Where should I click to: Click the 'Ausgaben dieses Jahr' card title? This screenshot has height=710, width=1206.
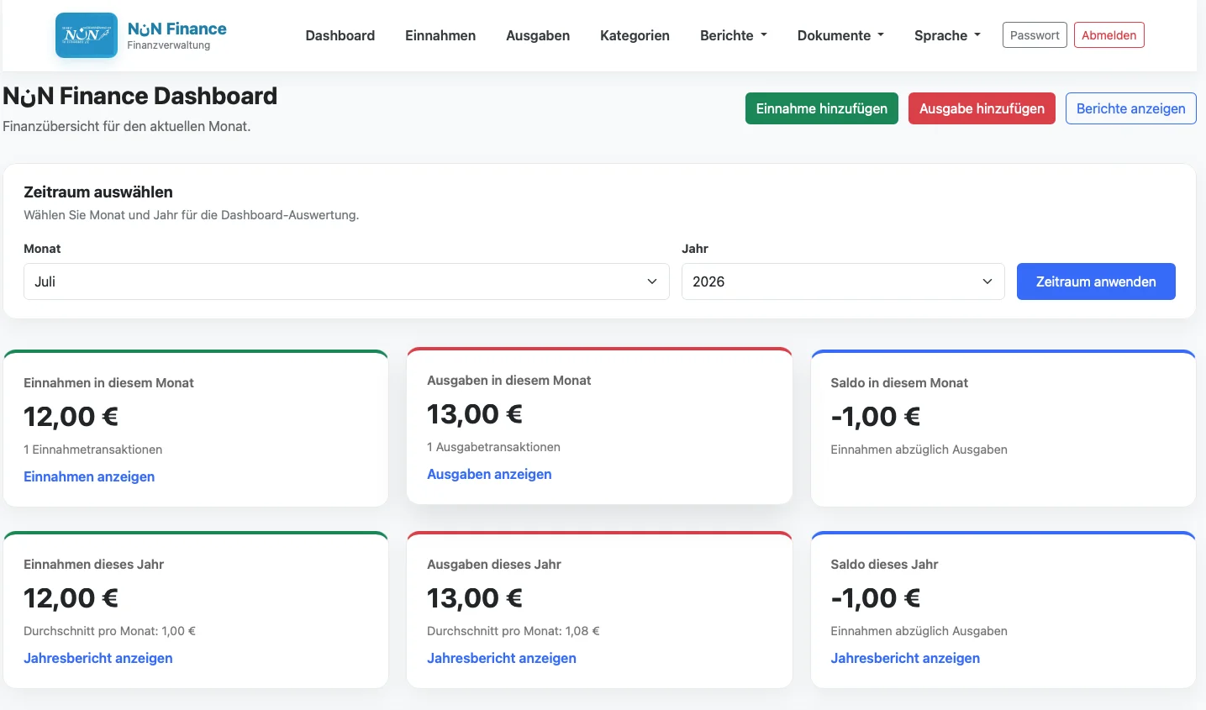494,564
